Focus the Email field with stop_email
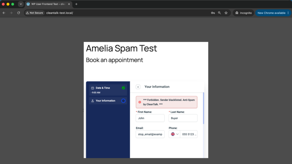 pos(150,134)
